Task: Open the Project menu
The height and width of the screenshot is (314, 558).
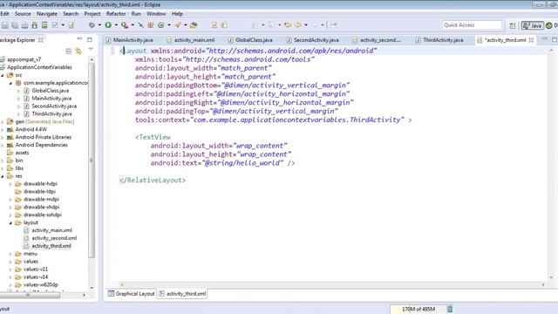Action: [x=92, y=14]
